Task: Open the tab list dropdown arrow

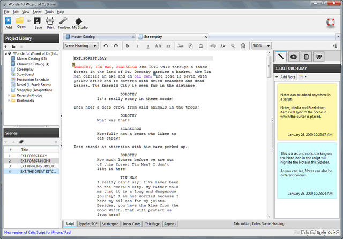Action: click(338, 37)
